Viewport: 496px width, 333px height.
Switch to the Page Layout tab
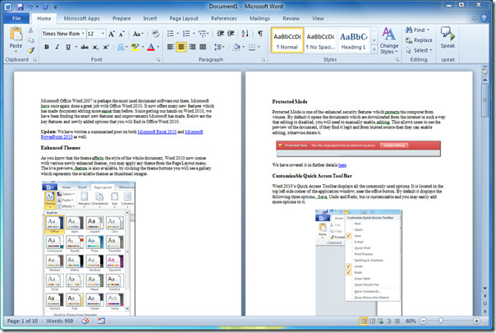click(x=184, y=18)
